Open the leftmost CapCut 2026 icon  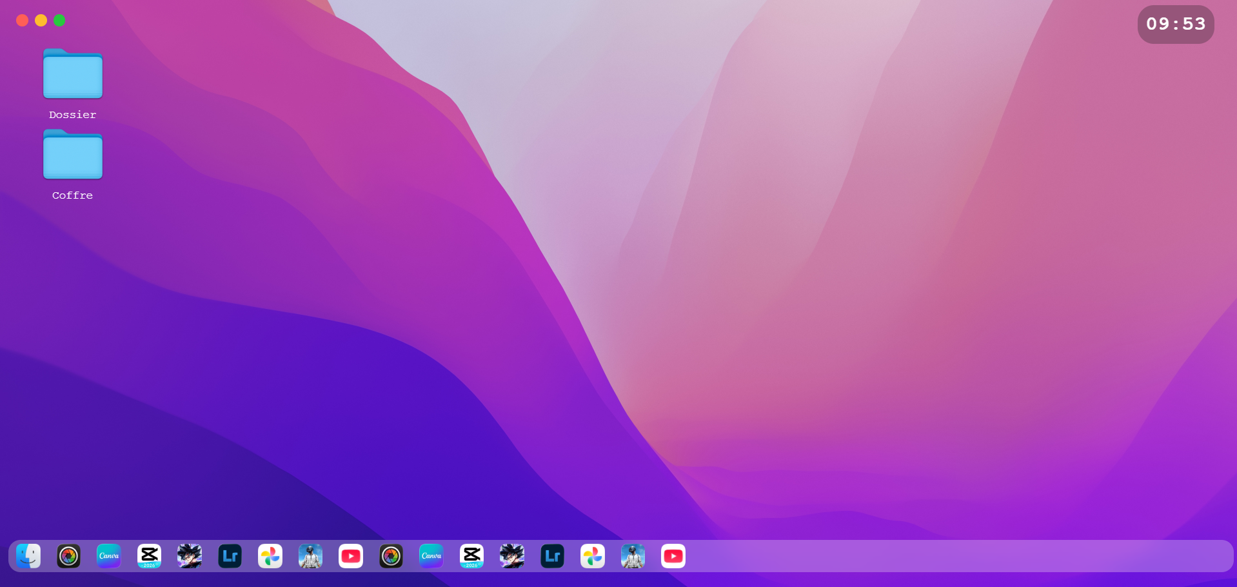coord(149,556)
